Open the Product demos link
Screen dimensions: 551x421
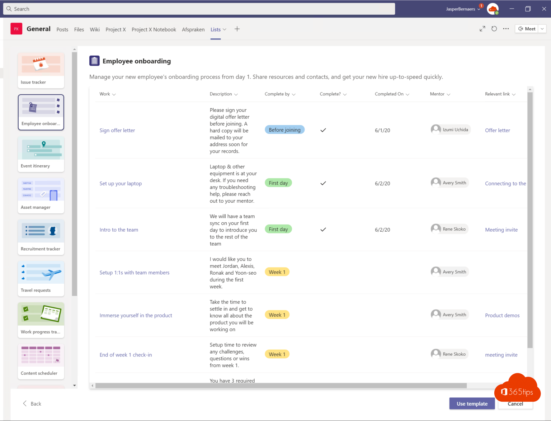tap(502, 316)
